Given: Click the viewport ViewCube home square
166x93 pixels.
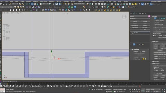Looking at the screenshot, I should point(124,17).
